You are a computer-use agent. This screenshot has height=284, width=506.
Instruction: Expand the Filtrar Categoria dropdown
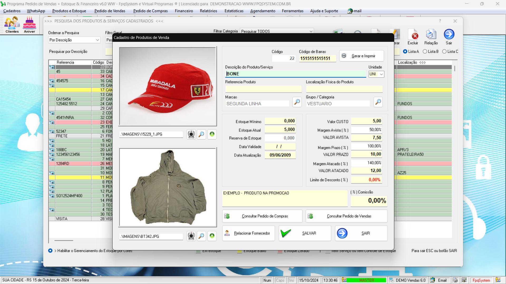[311, 31]
